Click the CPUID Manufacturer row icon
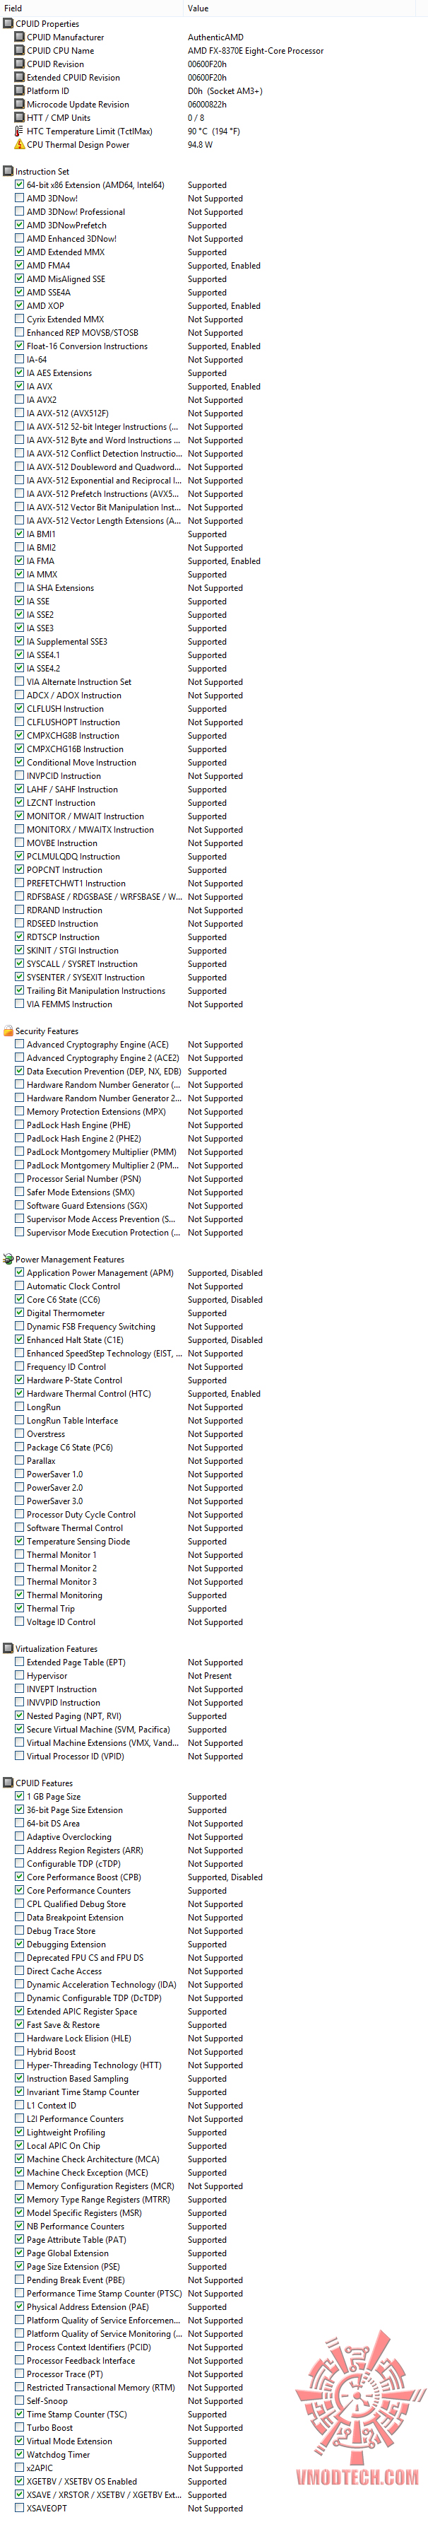 (x=20, y=37)
